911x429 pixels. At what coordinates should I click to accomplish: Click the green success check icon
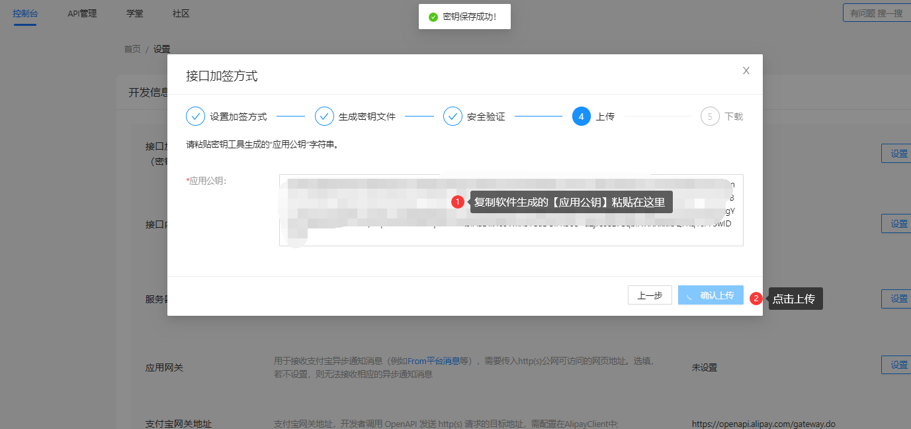433,17
